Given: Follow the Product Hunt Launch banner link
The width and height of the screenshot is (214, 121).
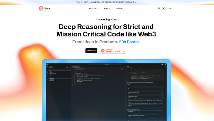Looking at the screenshot, I should tap(127, 2).
